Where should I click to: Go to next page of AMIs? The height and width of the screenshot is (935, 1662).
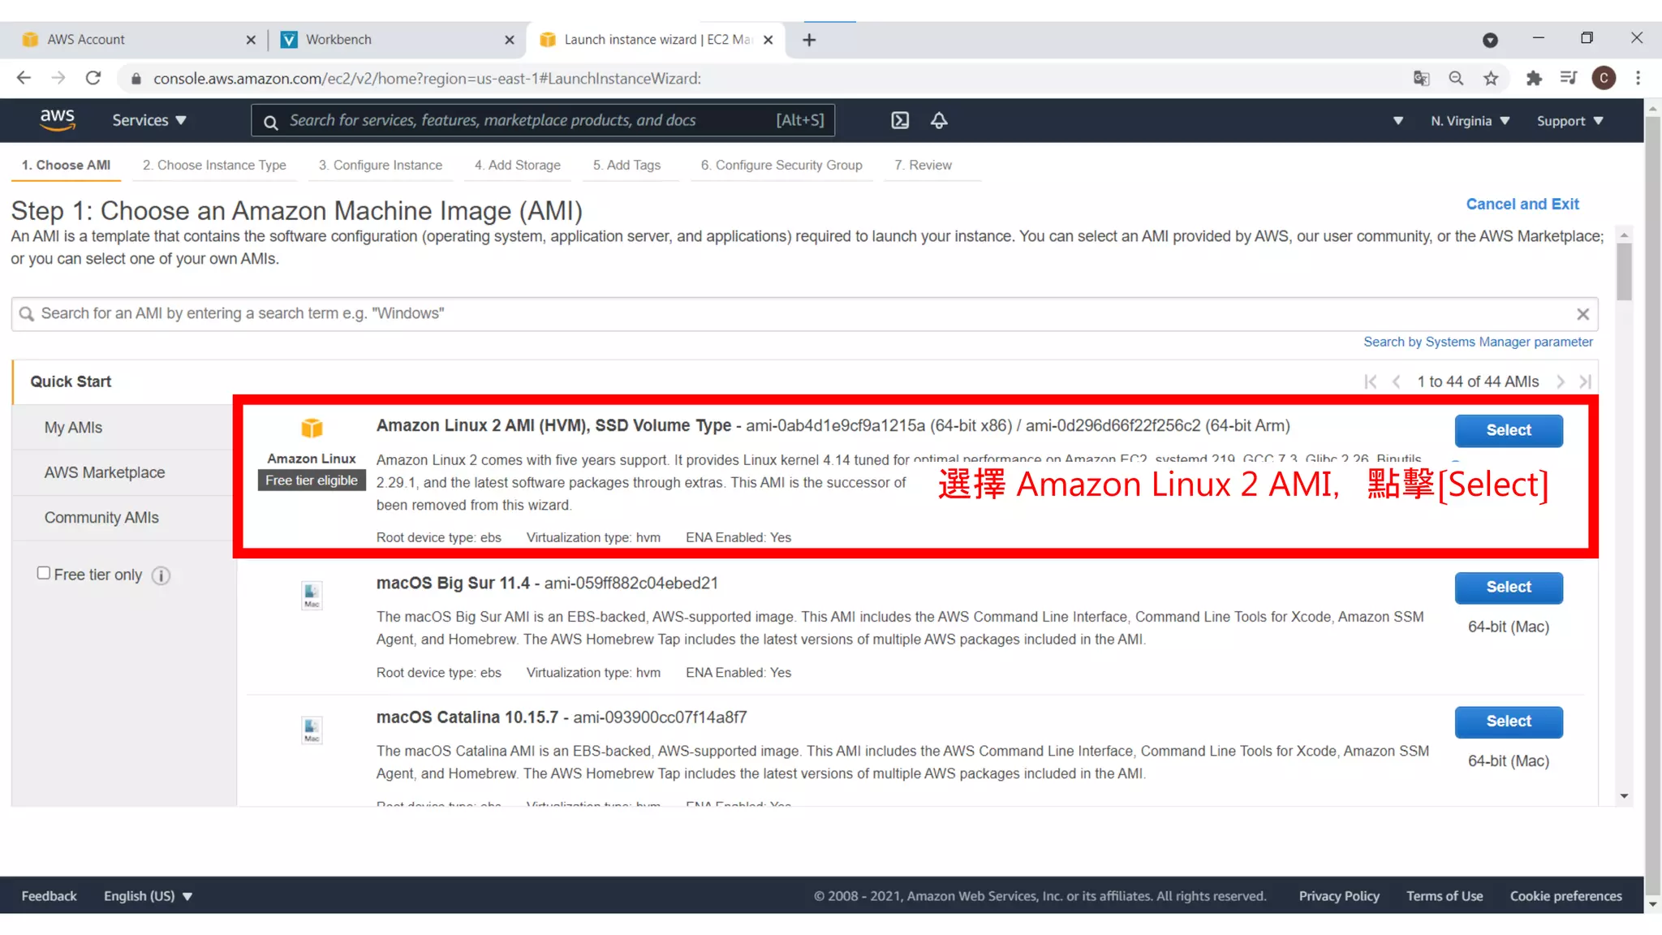click(1560, 381)
